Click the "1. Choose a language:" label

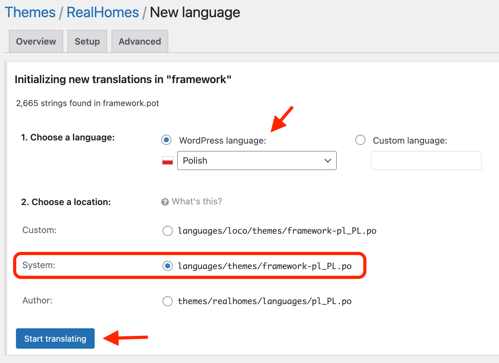(x=68, y=137)
